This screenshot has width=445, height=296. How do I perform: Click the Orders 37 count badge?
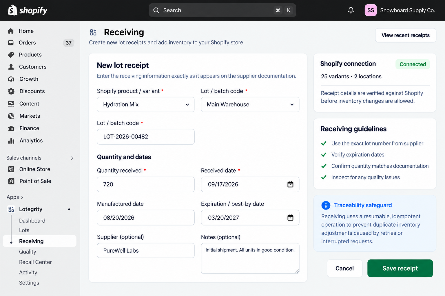69,43
